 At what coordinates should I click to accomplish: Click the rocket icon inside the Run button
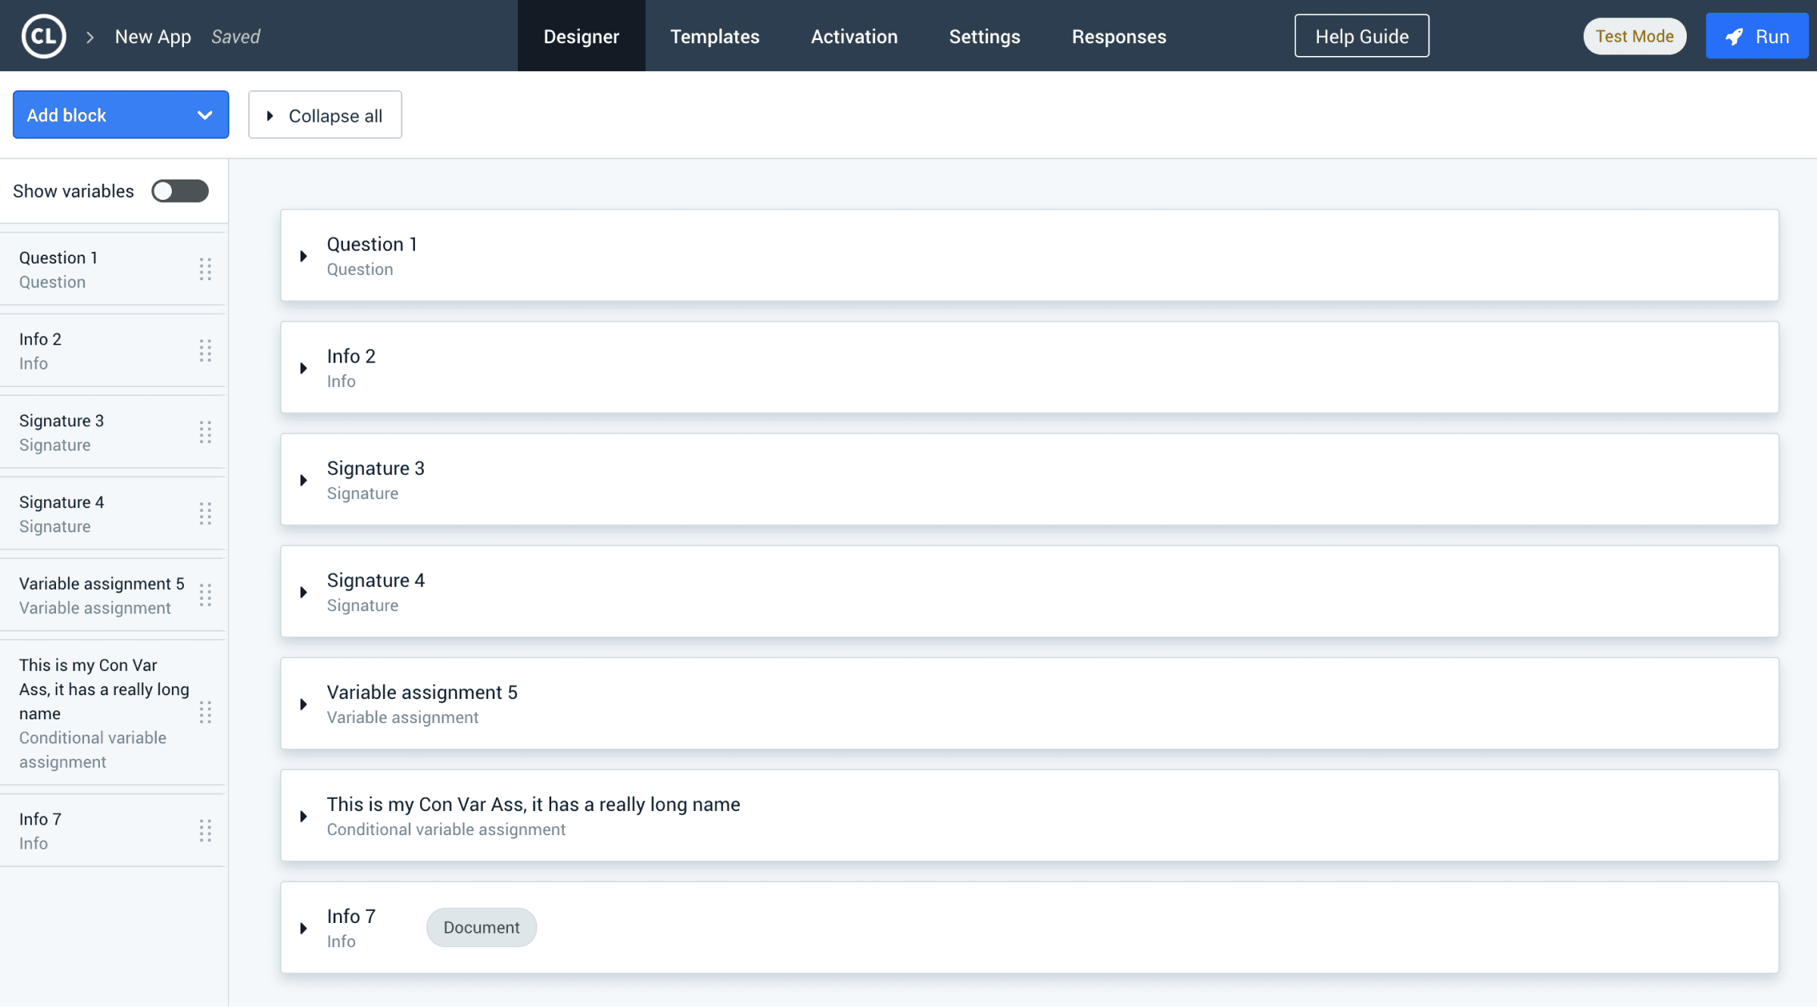coord(1734,36)
